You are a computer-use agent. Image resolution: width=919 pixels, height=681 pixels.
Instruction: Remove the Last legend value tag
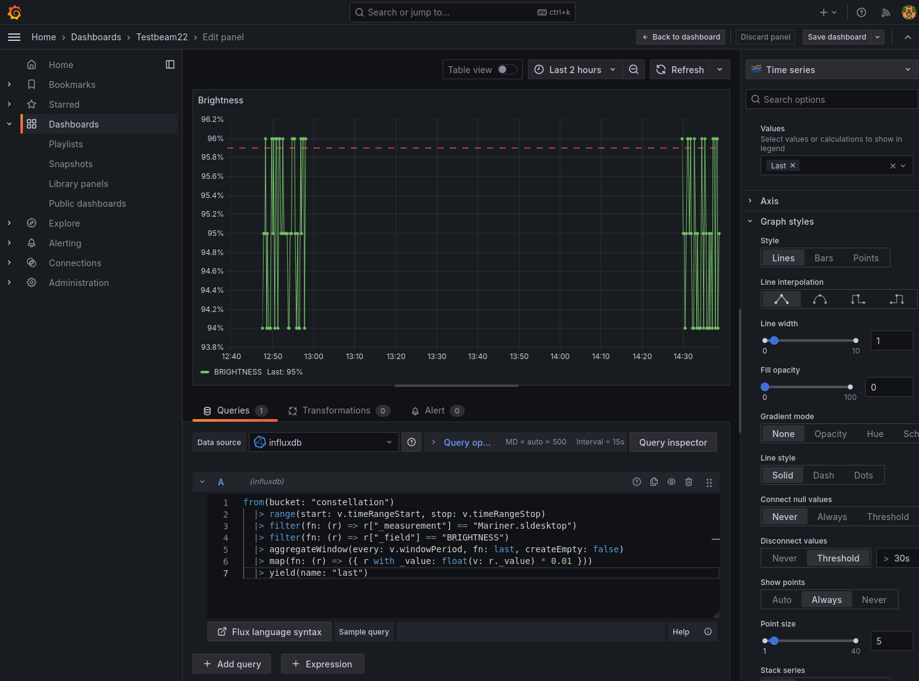coord(793,165)
